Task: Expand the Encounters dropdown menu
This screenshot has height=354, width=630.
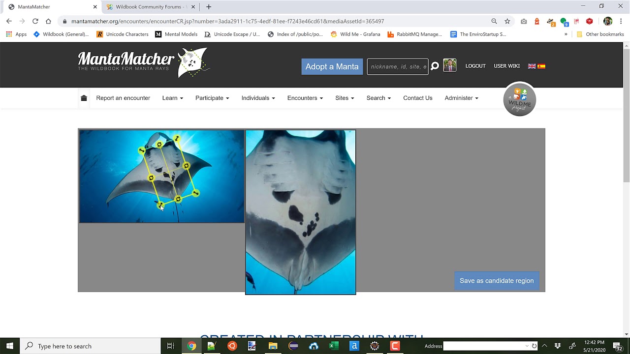Action: [305, 98]
